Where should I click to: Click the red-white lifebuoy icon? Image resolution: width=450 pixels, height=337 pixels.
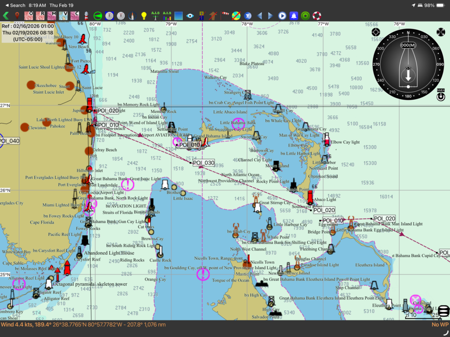[317, 16]
